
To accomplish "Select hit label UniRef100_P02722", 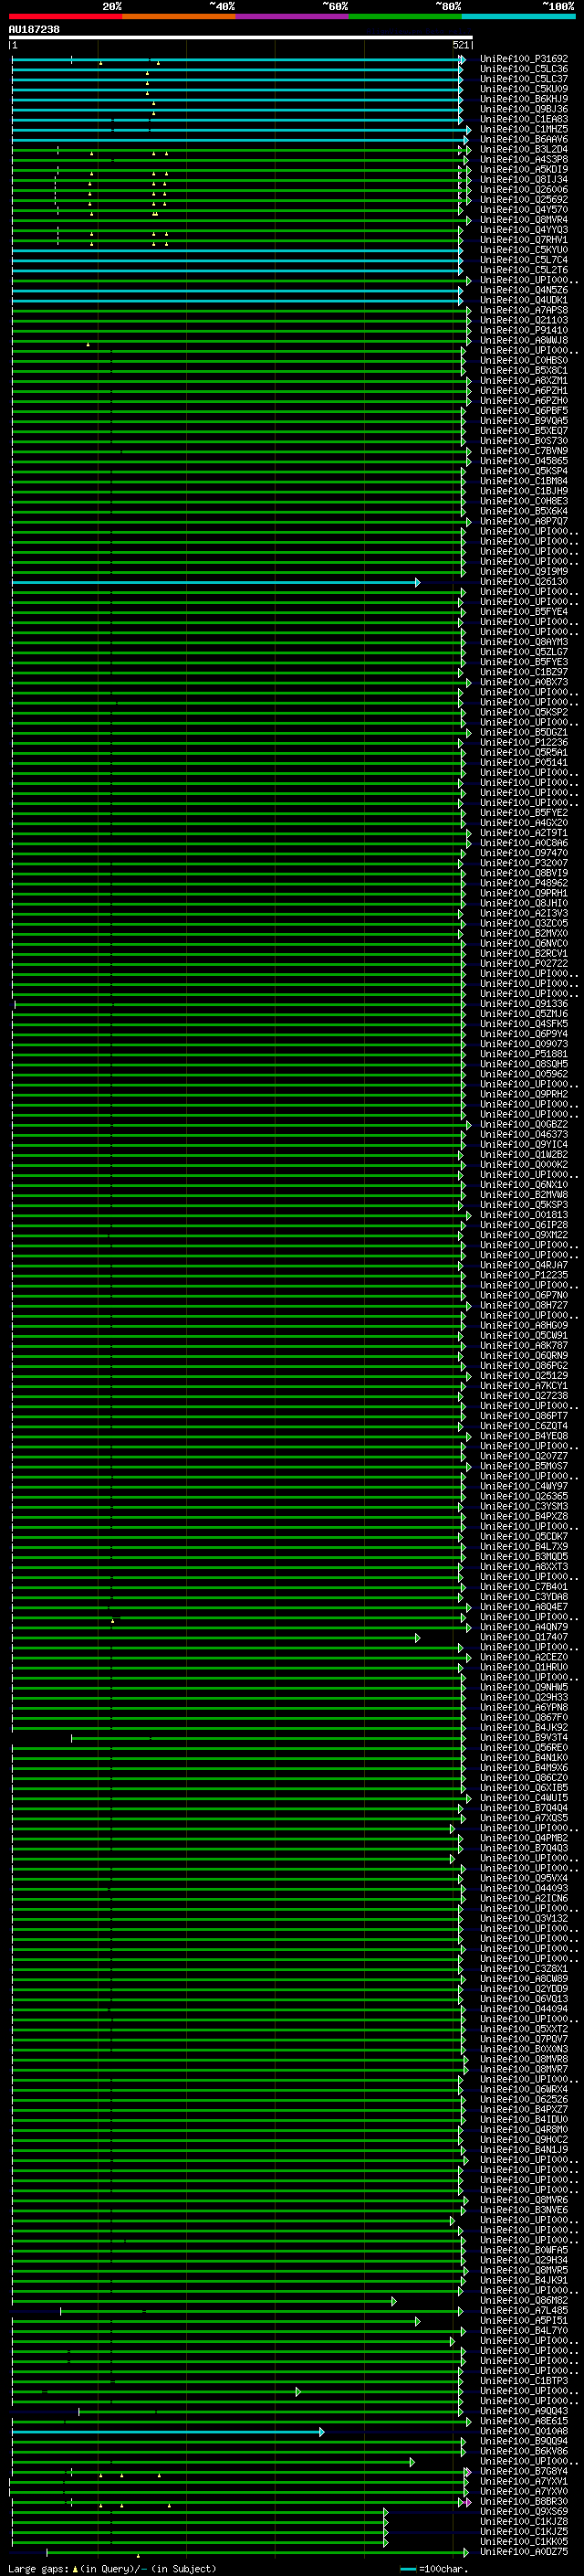I will tap(523, 963).
